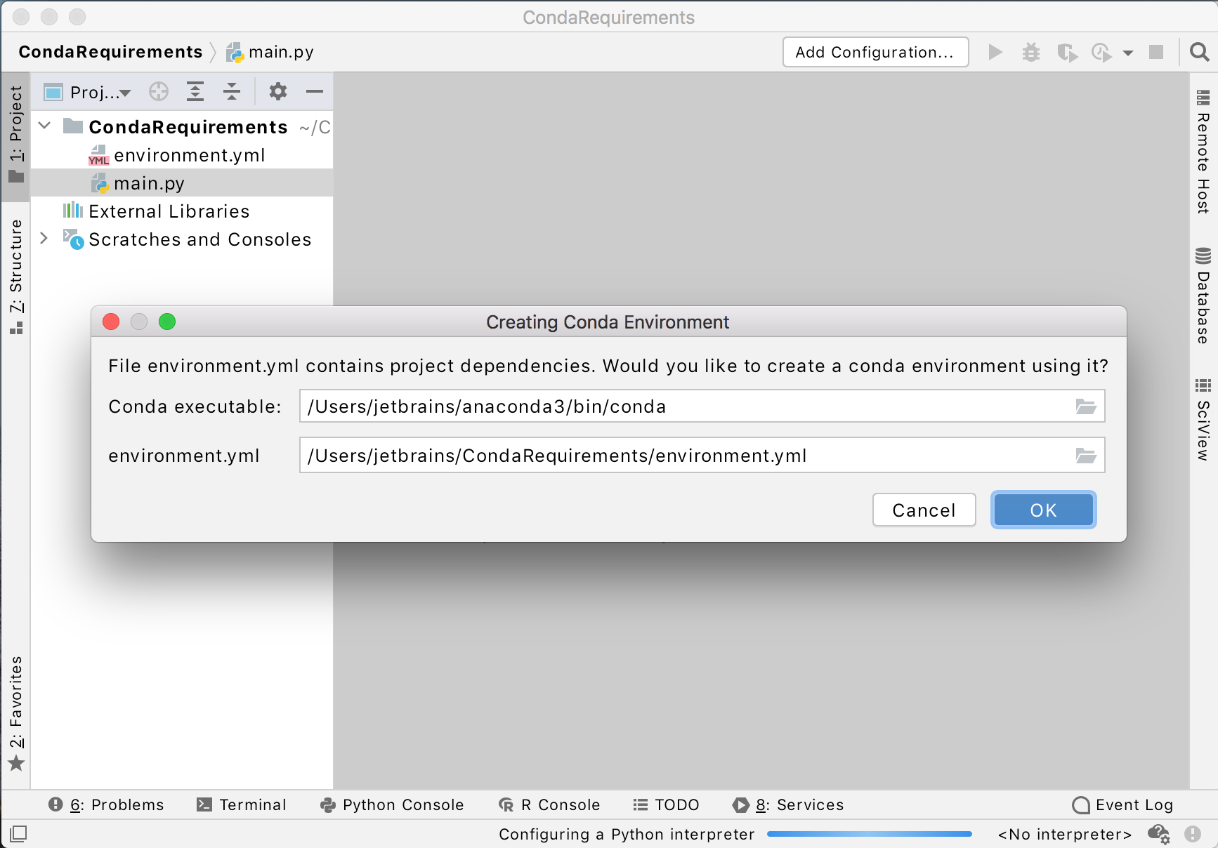Open Project panel settings gear
This screenshot has width=1218, height=848.
pos(278,91)
